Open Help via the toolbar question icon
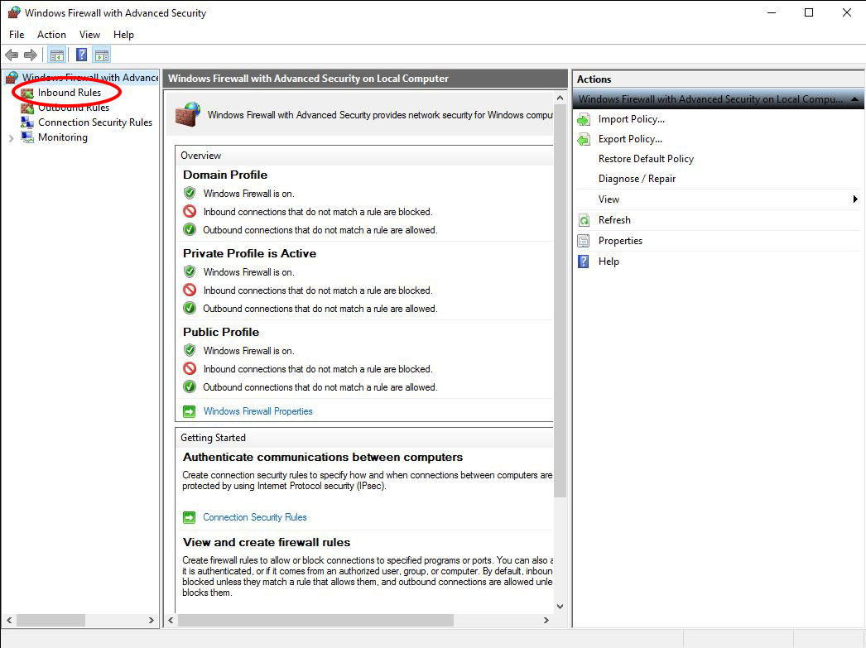866x648 pixels. pos(81,55)
